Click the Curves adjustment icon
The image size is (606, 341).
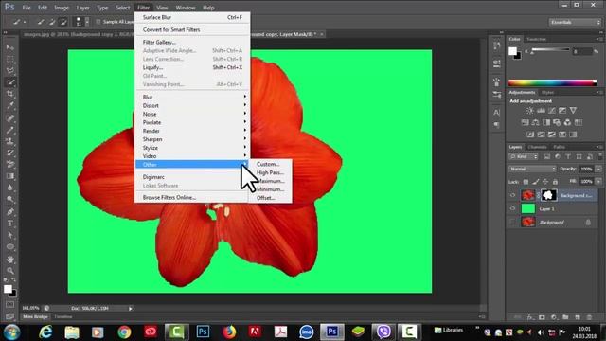[551, 111]
